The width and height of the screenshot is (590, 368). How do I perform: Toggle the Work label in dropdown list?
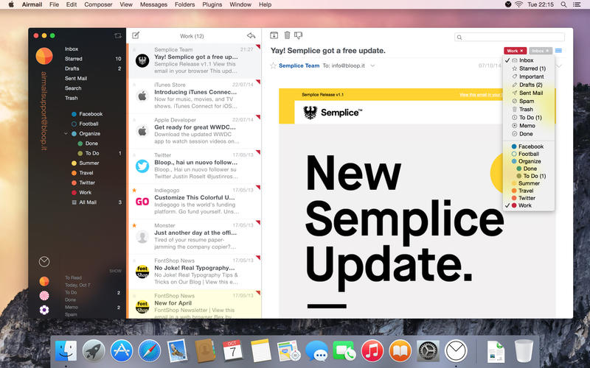[524, 205]
